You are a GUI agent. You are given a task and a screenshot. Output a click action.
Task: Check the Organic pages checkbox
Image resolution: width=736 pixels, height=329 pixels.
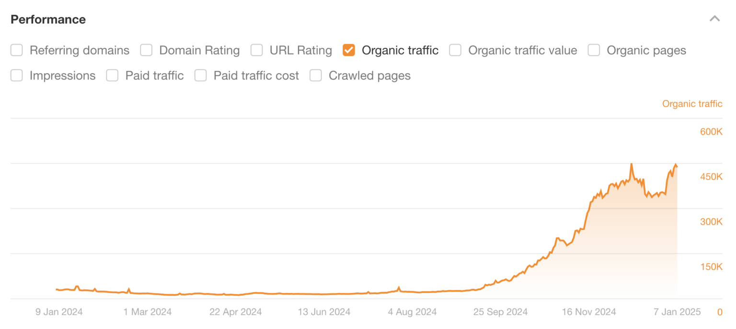coord(594,50)
